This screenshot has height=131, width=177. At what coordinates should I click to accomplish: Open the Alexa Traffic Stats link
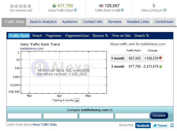click(44, 125)
